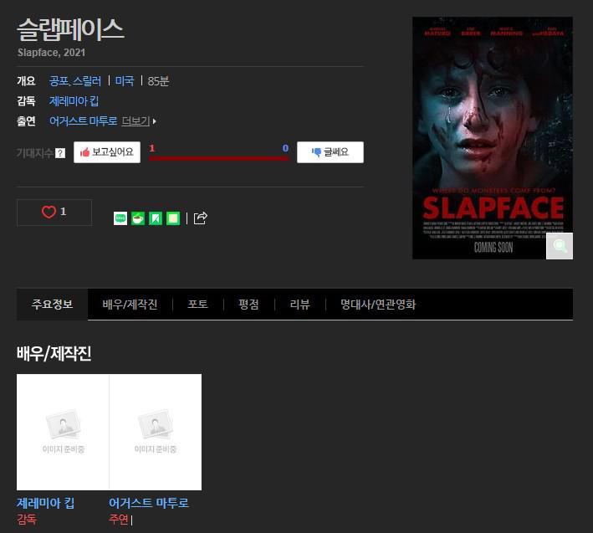Select the 평점 tab
Screen dimensions: 593x533
click(x=249, y=305)
